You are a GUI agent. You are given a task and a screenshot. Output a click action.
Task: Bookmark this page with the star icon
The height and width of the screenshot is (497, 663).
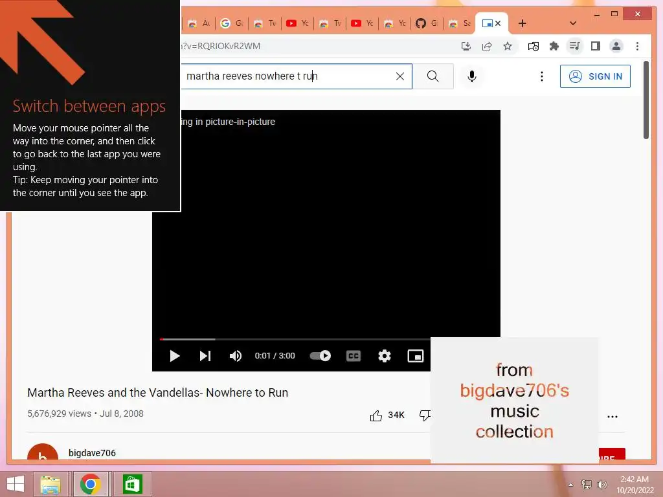508,46
